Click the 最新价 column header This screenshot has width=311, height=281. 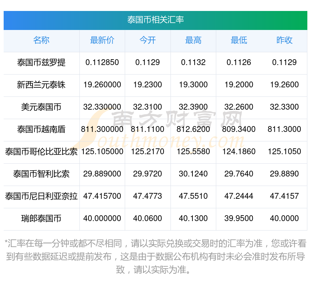click(x=102, y=40)
